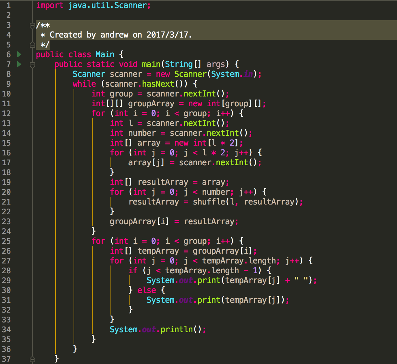Collapse the main method fold at line 7
This screenshot has width=397, height=364.
[32, 65]
